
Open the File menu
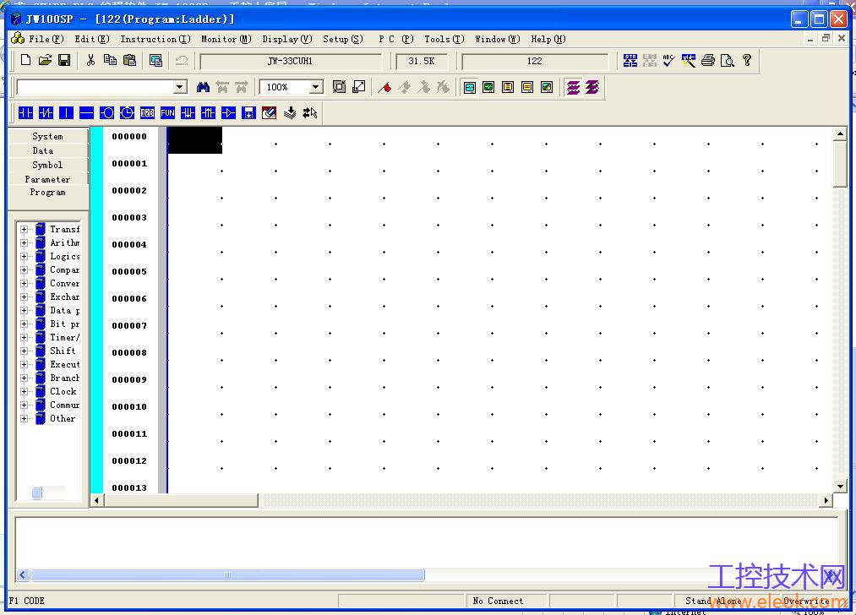[x=46, y=39]
